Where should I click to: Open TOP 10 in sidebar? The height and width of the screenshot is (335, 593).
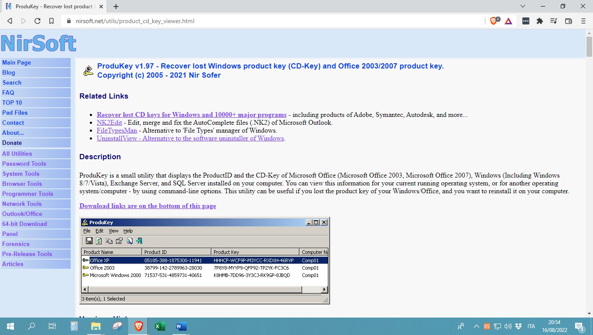point(36,103)
